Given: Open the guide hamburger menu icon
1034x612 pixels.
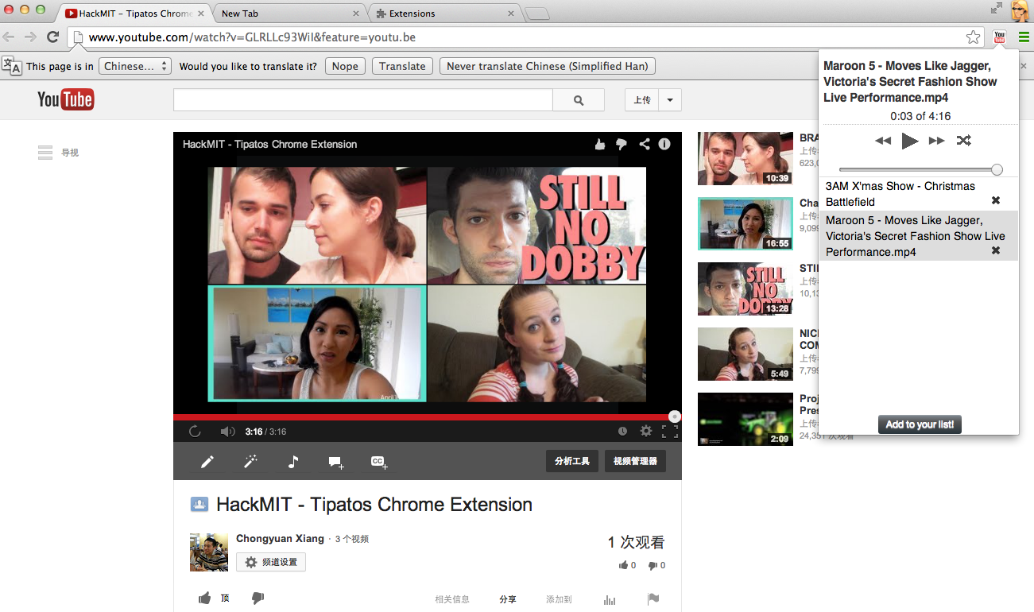Looking at the screenshot, I should [x=45, y=153].
